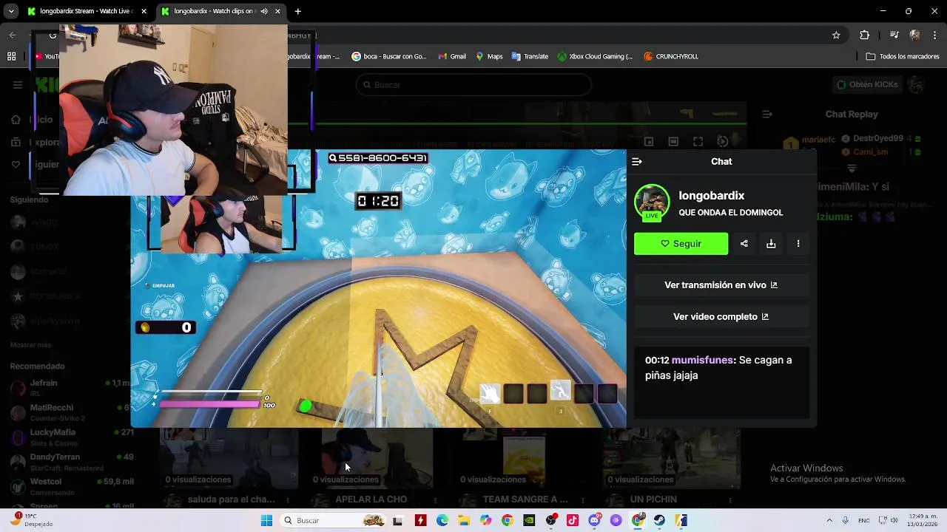Go back using browser back arrow
This screenshot has width=947, height=532.
pyautogui.click(x=13, y=35)
